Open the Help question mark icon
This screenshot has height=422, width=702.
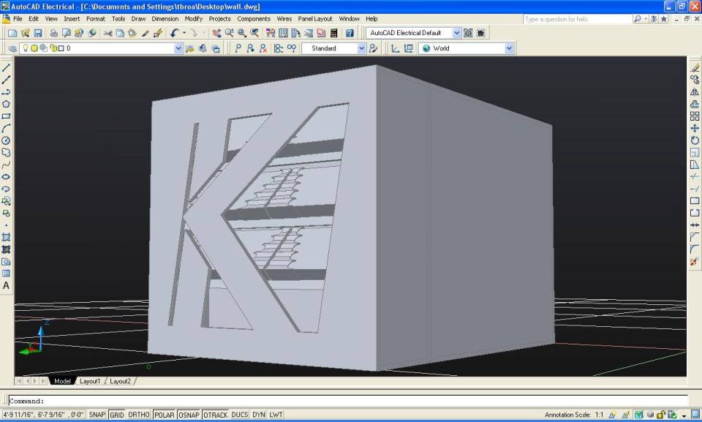point(350,33)
